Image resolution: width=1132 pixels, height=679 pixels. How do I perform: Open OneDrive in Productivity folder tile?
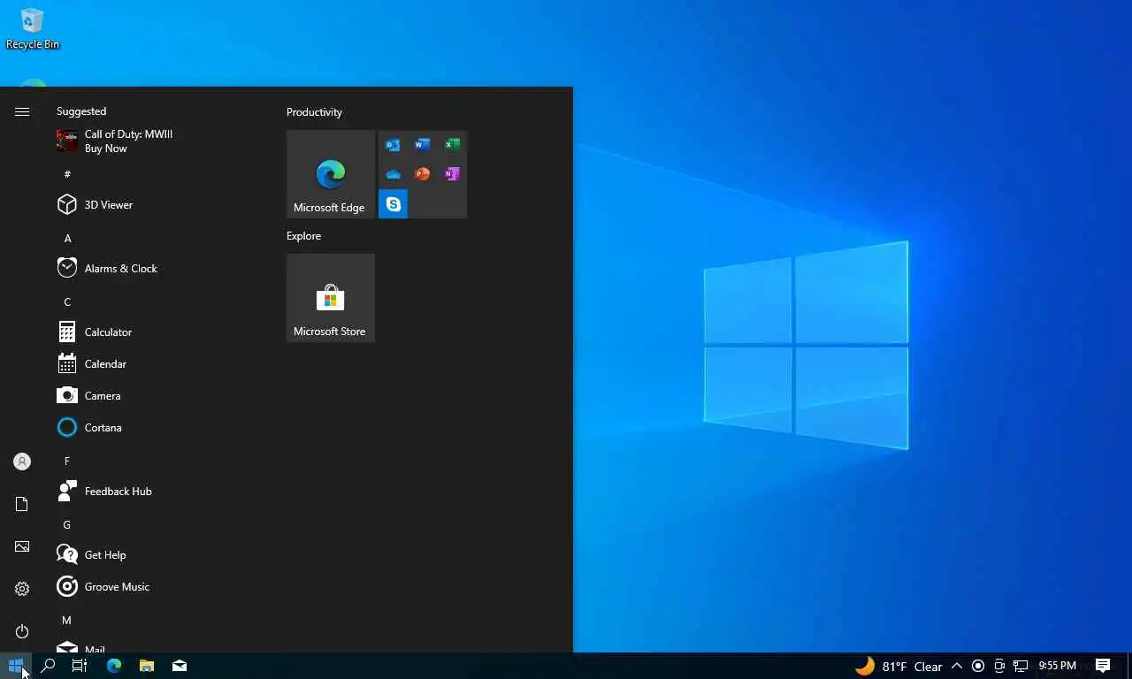[394, 174]
